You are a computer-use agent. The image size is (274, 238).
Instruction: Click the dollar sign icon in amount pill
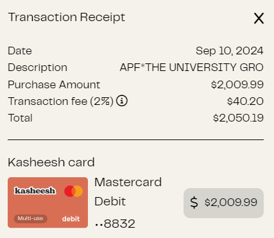[x=194, y=202]
